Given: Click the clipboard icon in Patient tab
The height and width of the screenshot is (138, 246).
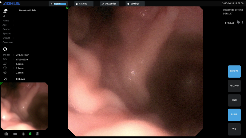Looking at the screenshot, I should [77, 4].
